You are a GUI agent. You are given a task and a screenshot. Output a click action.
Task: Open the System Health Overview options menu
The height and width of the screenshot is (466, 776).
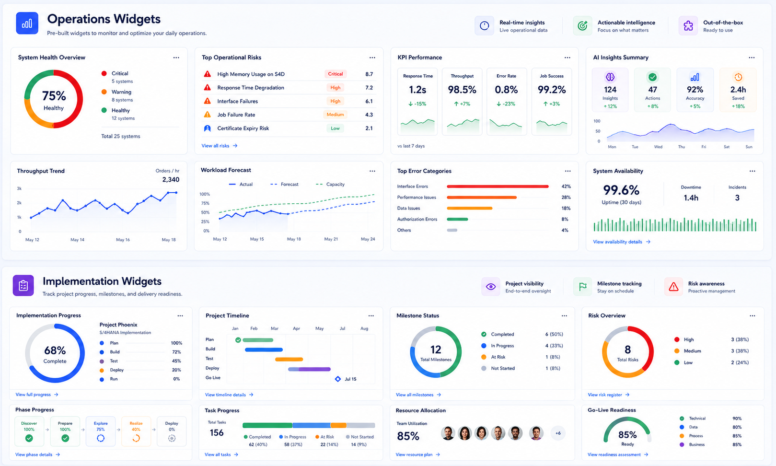pos(176,58)
